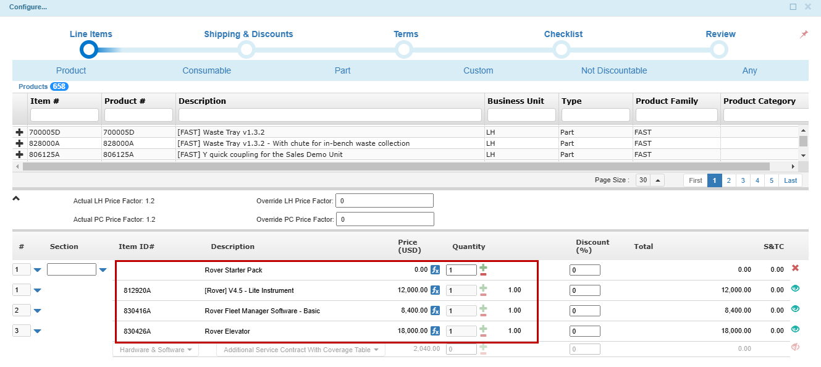The height and width of the screenshot is (367, 821).
Task: Add product 828000A using its plus icon
Action: (19, 143)
